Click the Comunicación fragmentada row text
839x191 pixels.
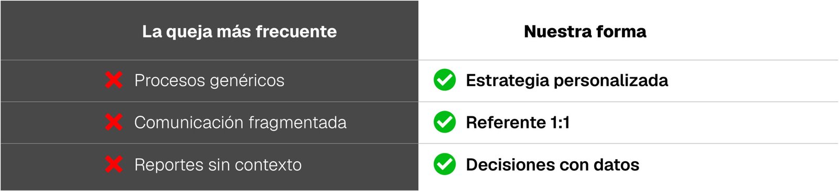point(240,123)
